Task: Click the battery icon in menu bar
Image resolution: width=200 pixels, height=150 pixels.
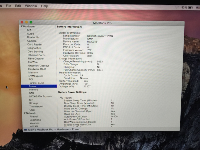Action: 190,8
